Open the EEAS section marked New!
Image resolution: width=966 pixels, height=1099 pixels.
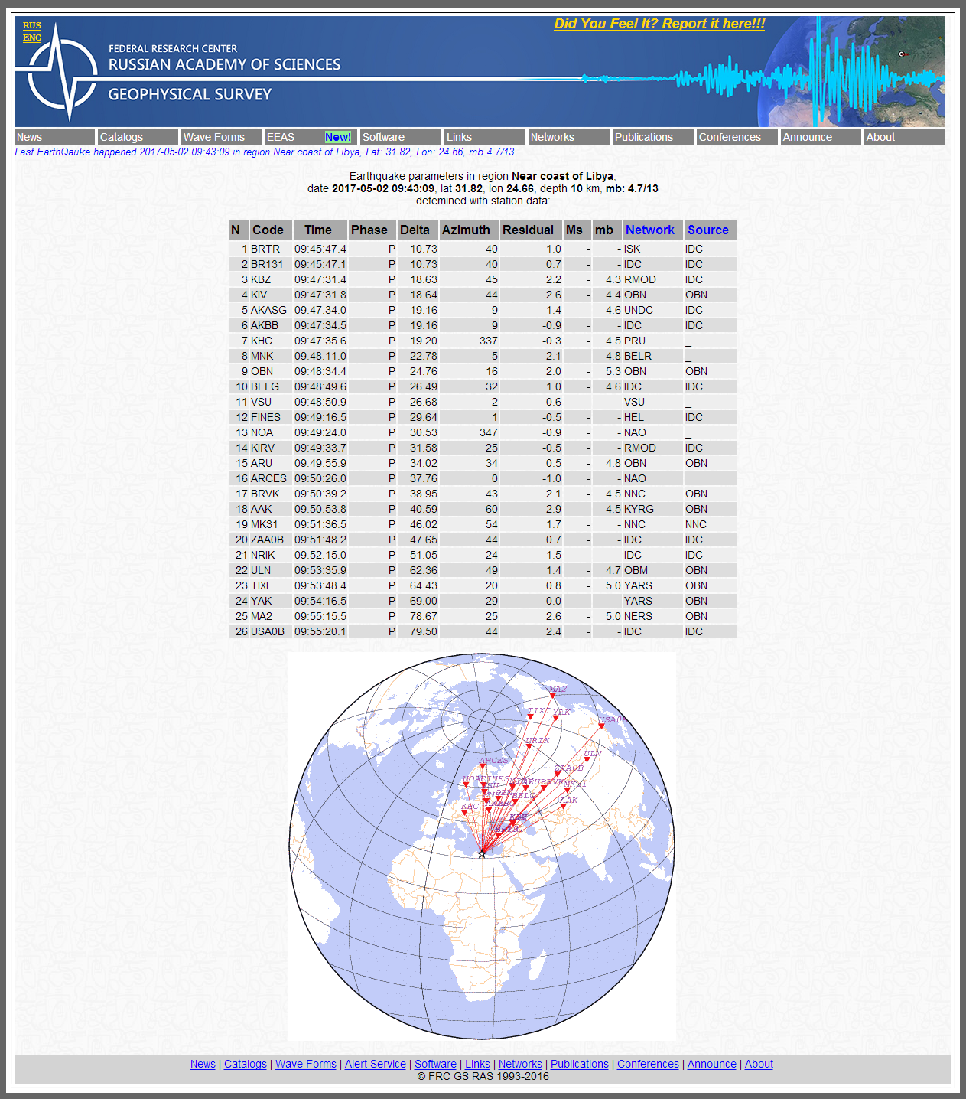tap(281, 137)
